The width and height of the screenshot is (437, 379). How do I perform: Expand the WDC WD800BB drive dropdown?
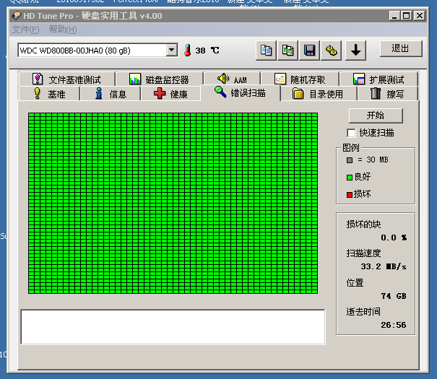(x=172, y=51)
